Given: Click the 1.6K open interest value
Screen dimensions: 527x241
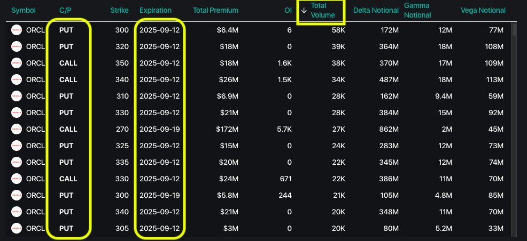Looking at the screenshot, I should [x=285, y=63].
